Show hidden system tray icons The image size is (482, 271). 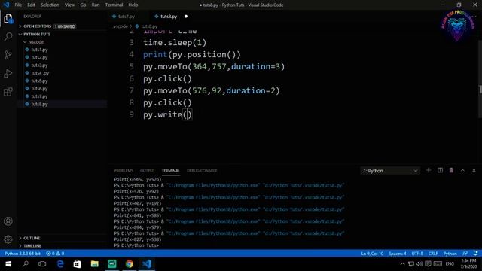click(402, 264)
